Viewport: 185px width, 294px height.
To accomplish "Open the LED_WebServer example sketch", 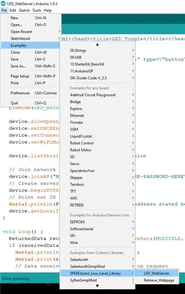I will [156, 273].
